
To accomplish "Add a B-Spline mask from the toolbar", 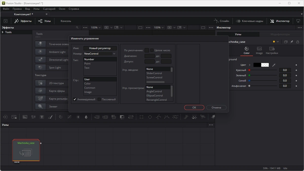I will [x=167, y=117].
